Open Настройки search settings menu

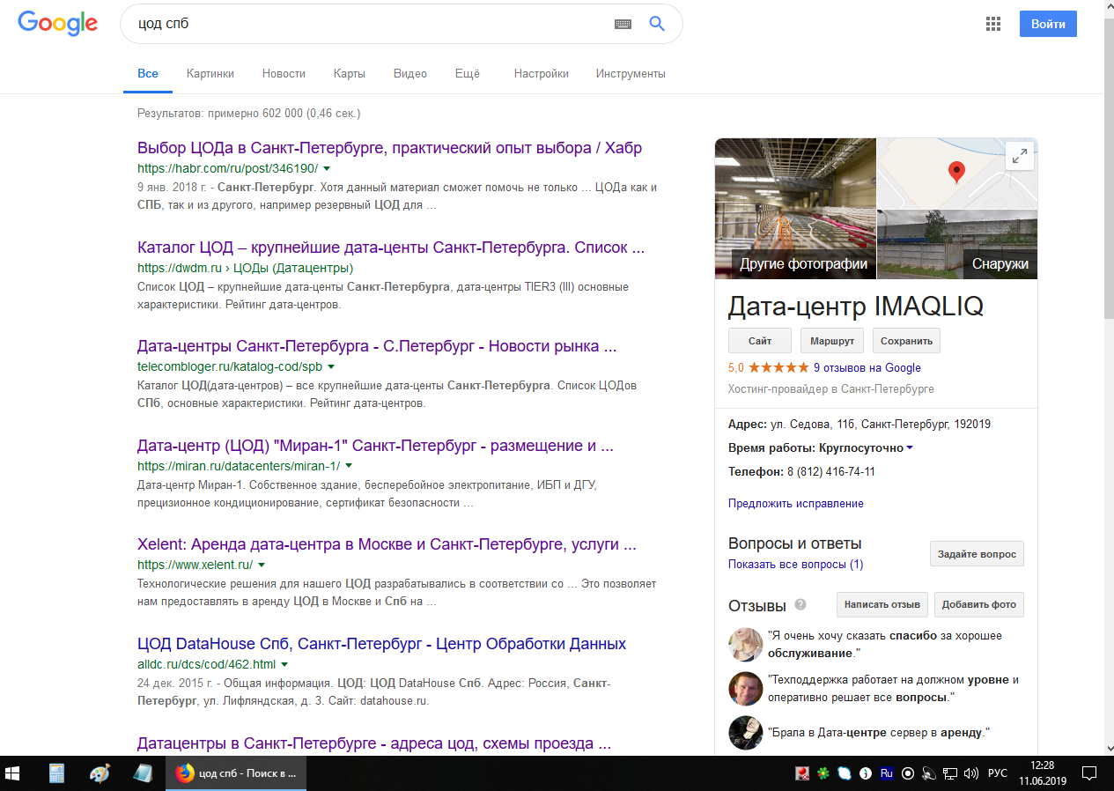coord(542,74)
